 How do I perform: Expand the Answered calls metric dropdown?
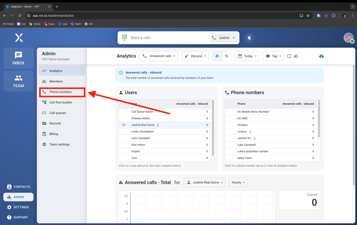(159, 56)
